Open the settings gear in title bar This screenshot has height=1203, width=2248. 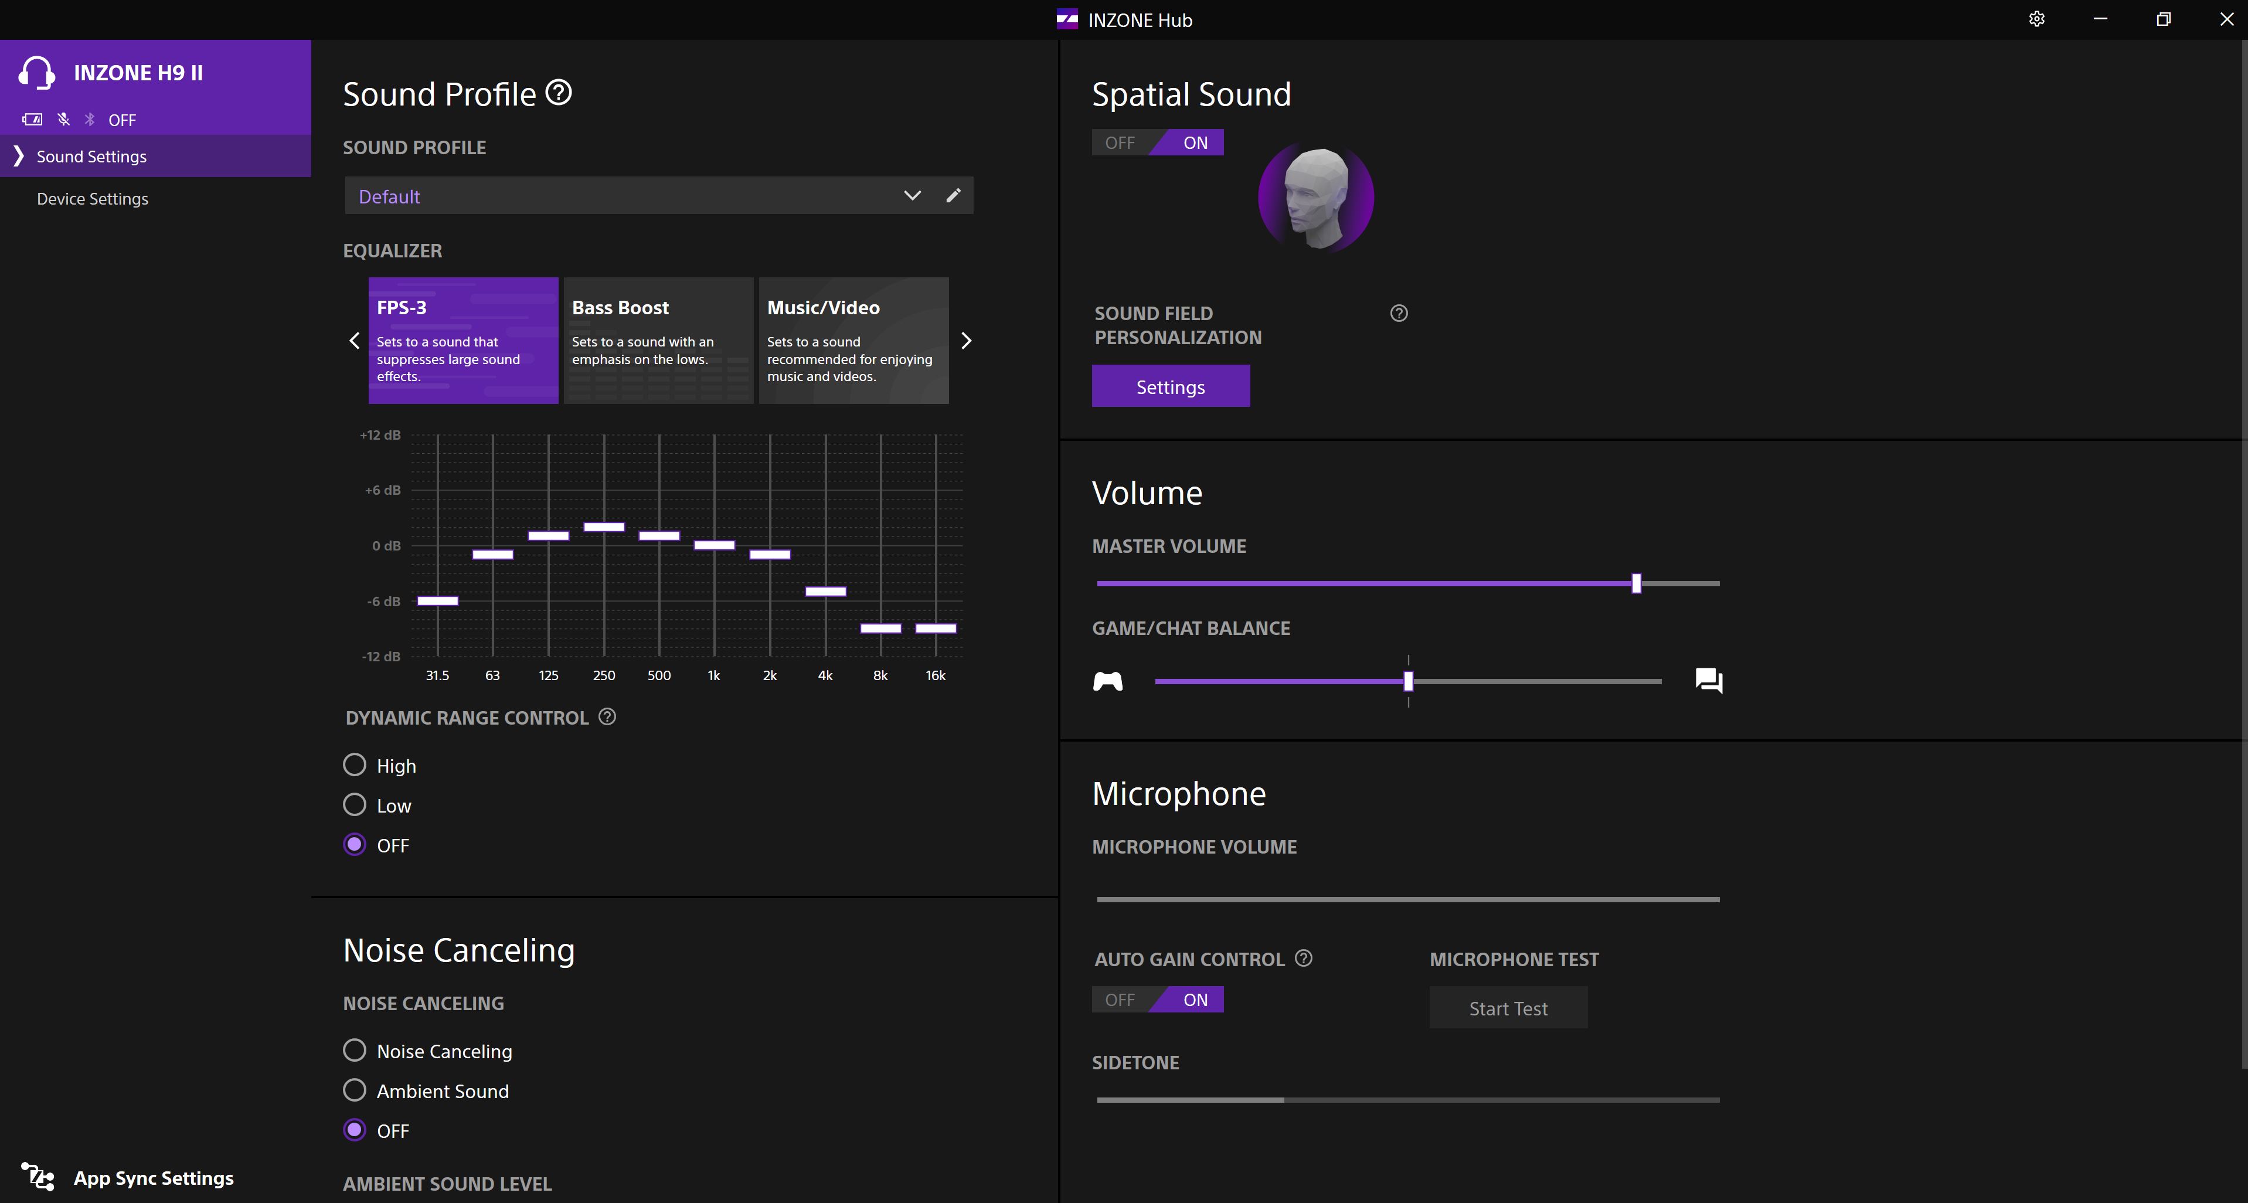[x=2036, y=19]
